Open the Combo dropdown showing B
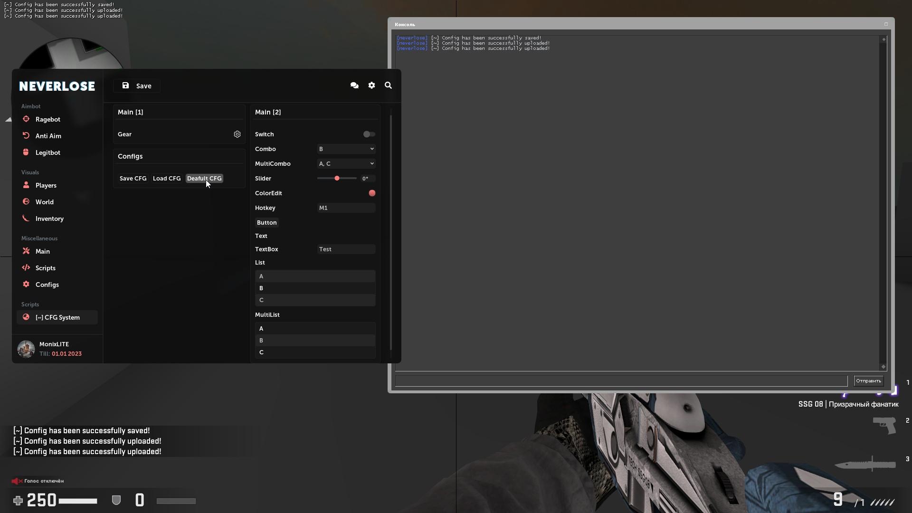Screen dimensions: 912x513 point(346,149)
